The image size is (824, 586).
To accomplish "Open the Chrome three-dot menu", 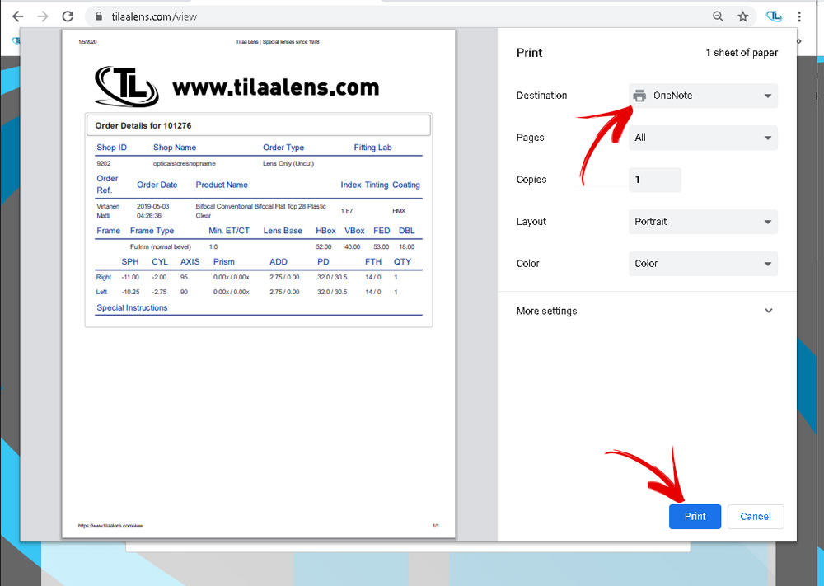I will [799, 16].
